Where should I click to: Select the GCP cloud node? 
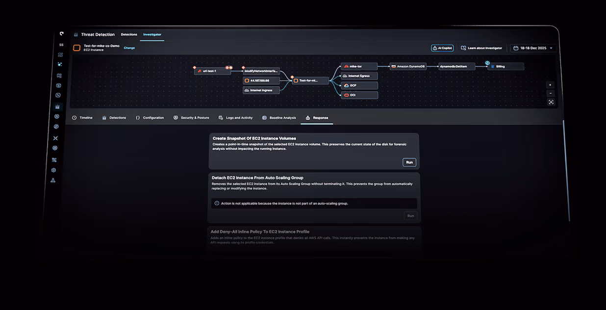(x=359, y=85)
